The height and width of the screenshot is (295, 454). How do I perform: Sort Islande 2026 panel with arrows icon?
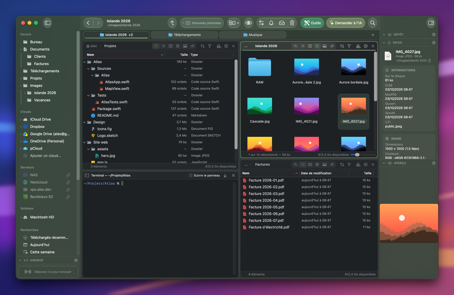(x=342, y=46)
